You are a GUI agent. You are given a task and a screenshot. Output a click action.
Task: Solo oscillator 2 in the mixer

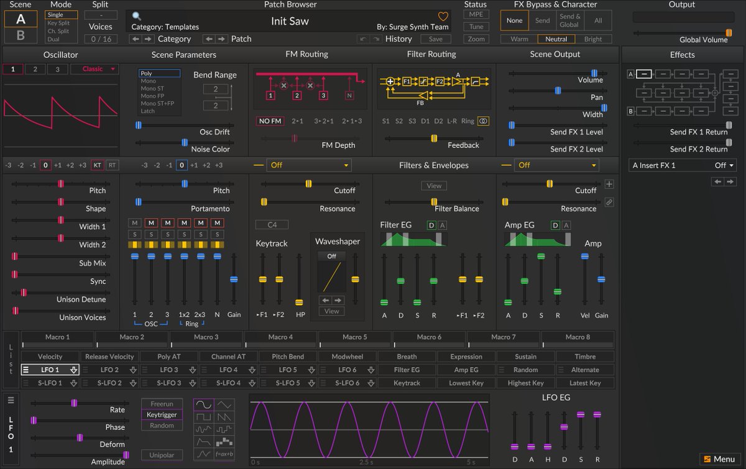151,235
